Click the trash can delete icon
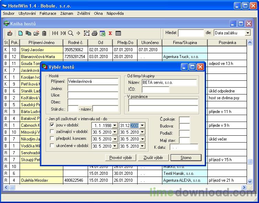 (44, 33)
